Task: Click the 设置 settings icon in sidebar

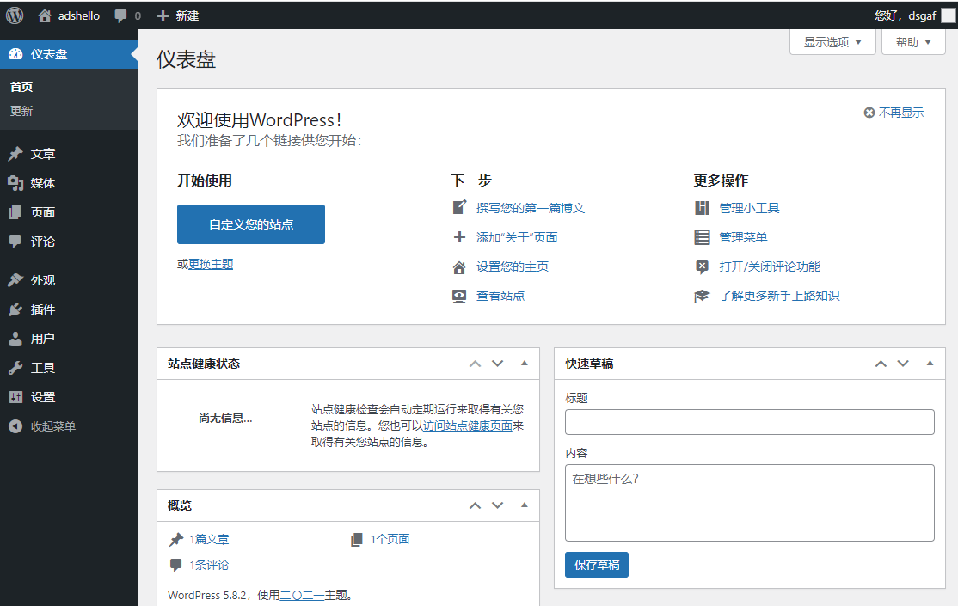Action: 15,397
